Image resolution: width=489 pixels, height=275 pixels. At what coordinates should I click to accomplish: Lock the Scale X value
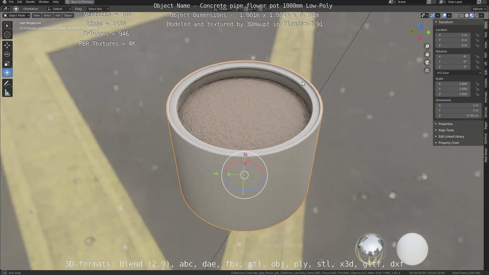point(477,84)
